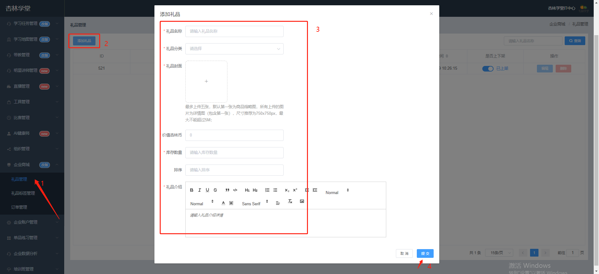Focus the 礼品名称 input field
This screenshot has width=599, height=274.
(x=234, y=31)
